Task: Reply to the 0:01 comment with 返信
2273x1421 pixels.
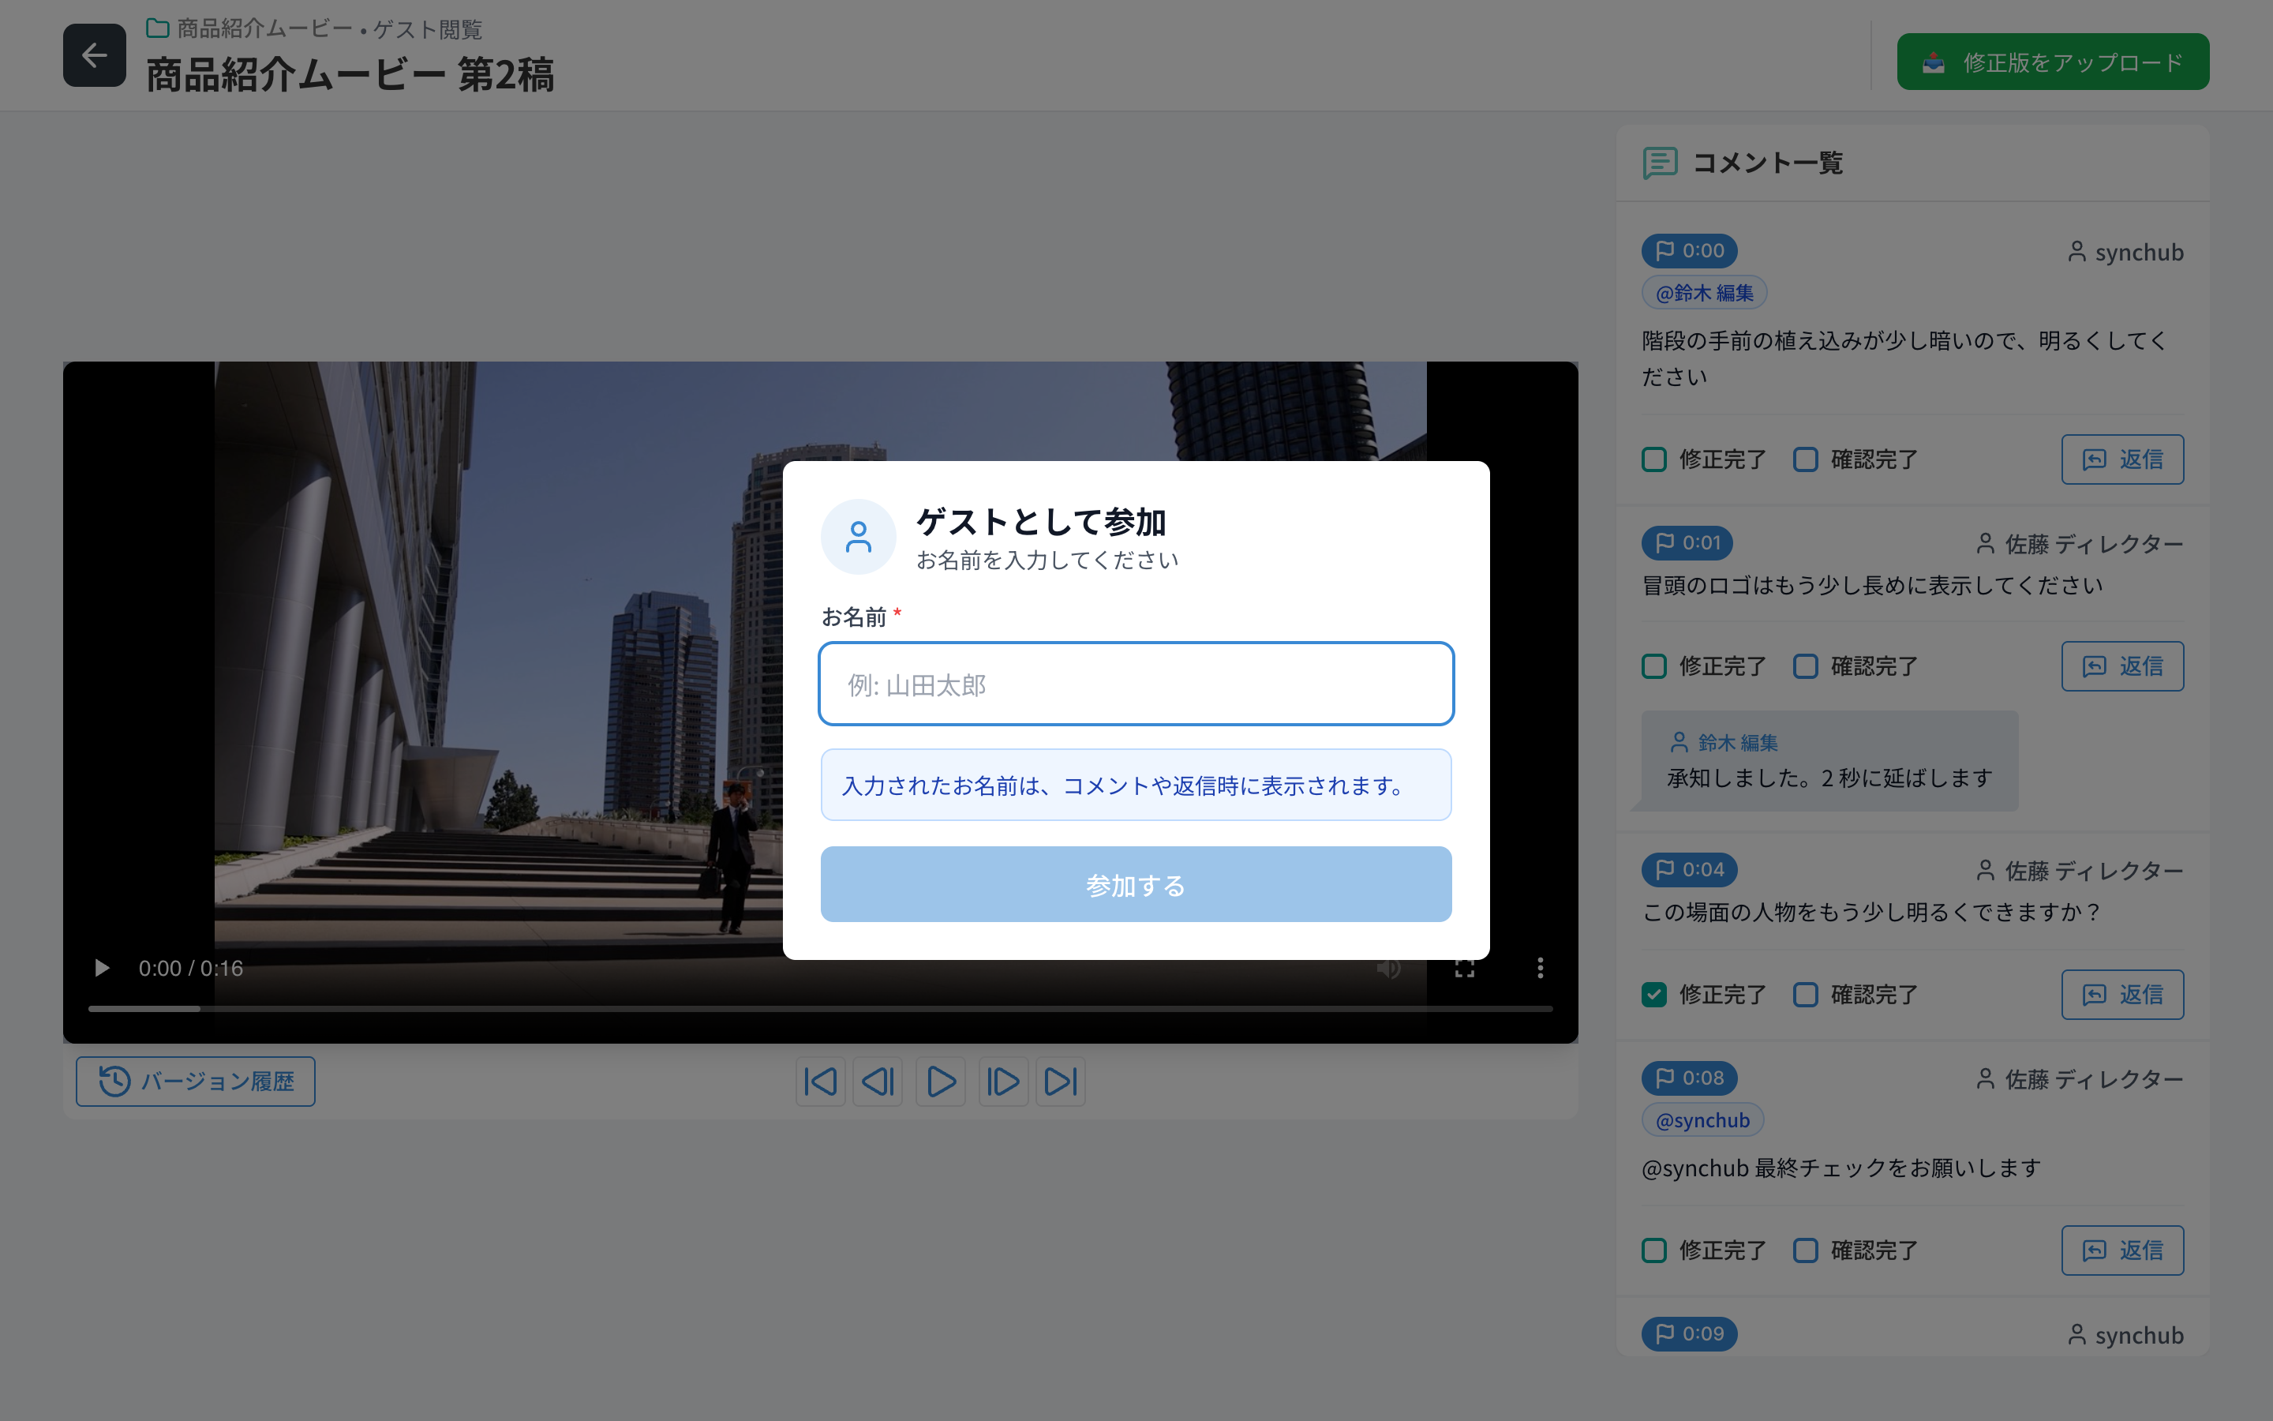Action: (2121, 666)
